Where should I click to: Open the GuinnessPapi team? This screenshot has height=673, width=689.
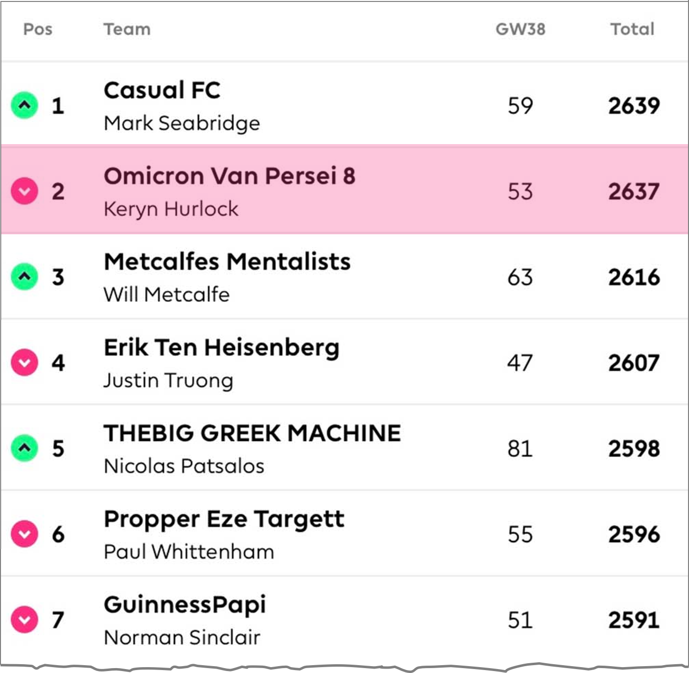point(185,605)
